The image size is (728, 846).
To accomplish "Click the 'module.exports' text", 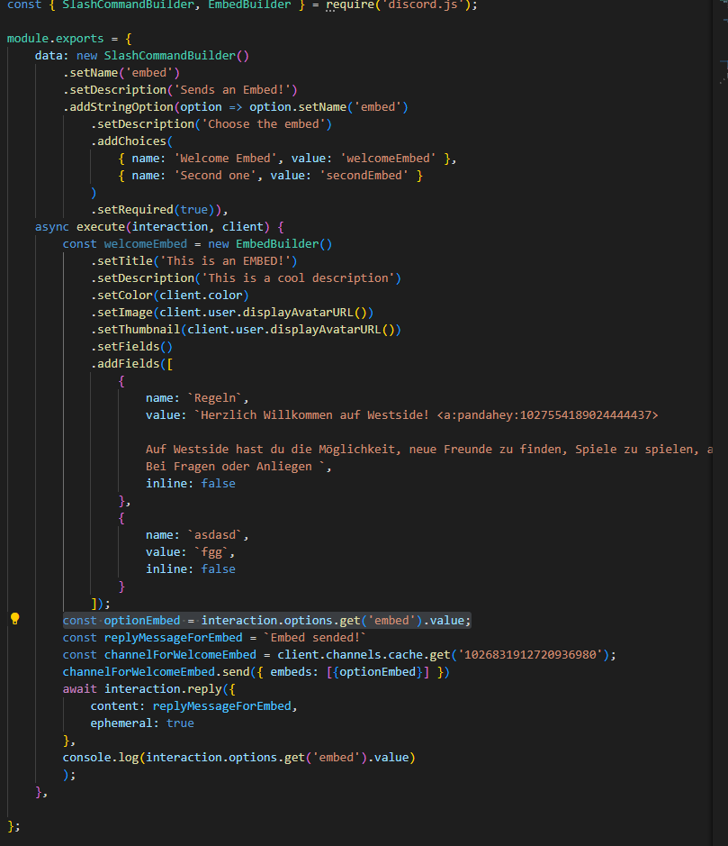I will coord(55,39).
